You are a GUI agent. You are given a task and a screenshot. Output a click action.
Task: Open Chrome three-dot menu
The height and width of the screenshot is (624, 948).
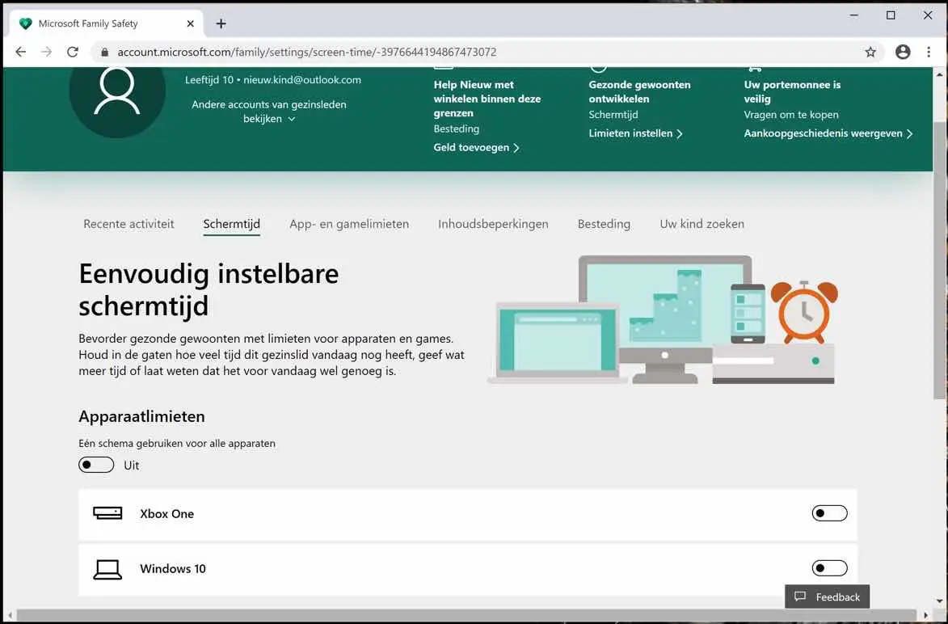tap(929, 52)
